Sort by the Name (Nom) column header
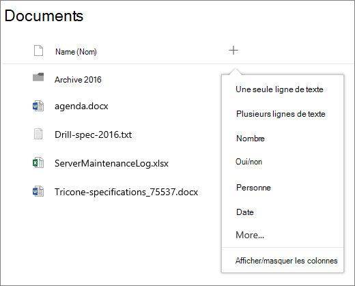355x286 pixels. [76, 52]
